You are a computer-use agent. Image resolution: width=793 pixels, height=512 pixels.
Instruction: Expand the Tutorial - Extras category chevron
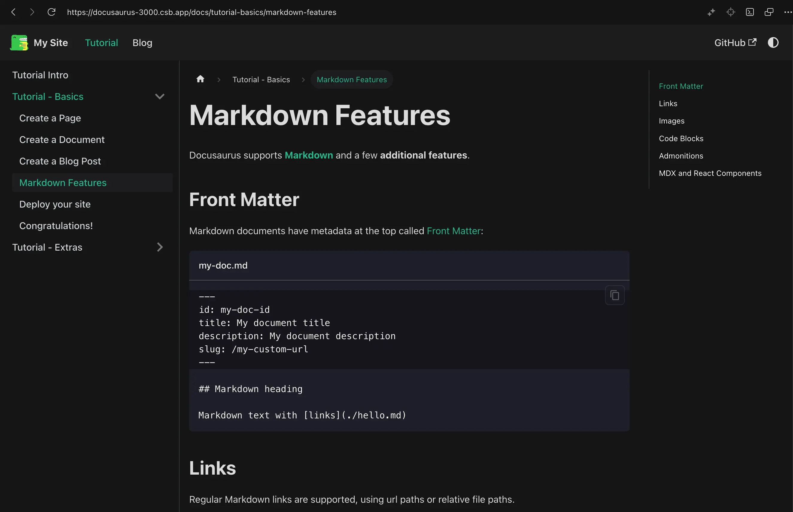[160, 247]
